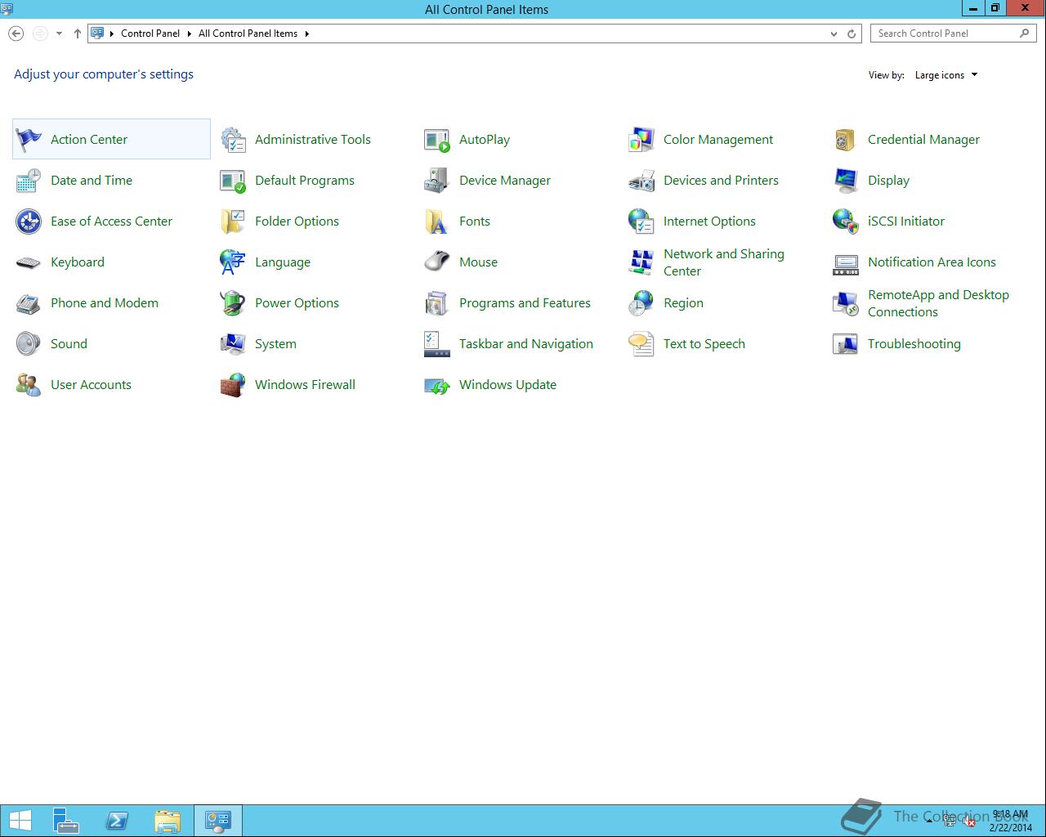Go up one level with Up arrow
The width and height of the screenshot is (1046, 837).
click(x=77, y=34)
